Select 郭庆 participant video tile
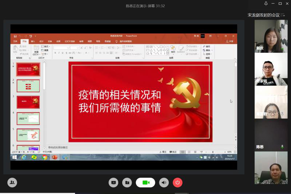 271,36
